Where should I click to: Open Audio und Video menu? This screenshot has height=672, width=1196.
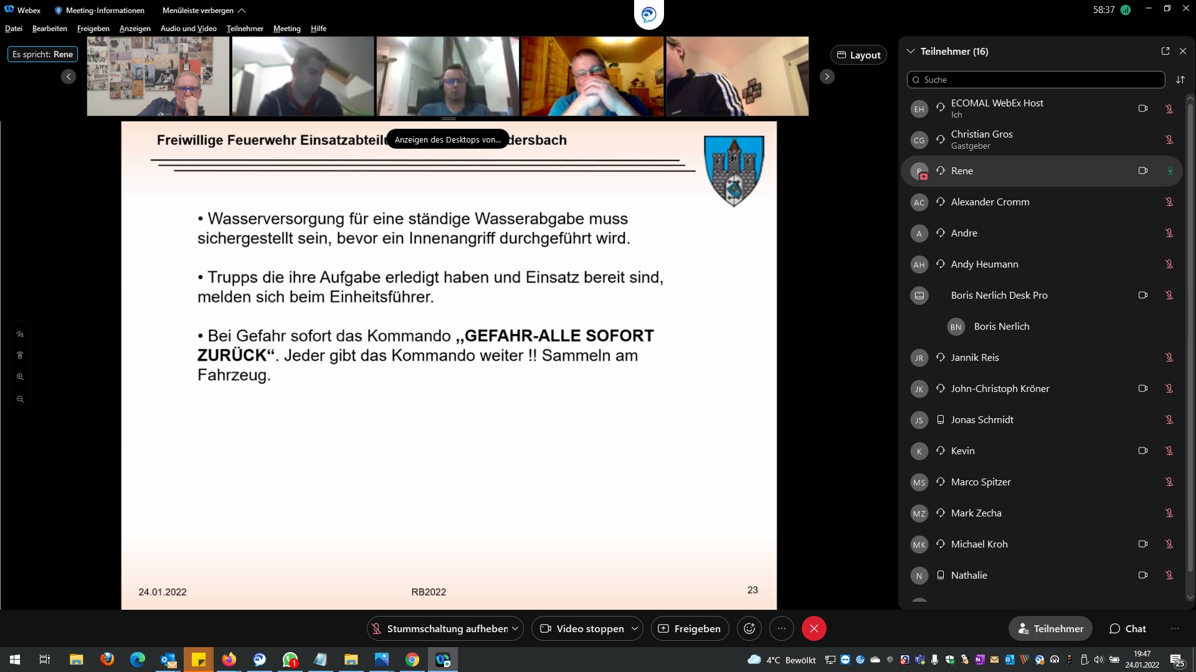(x=189, y=29)
